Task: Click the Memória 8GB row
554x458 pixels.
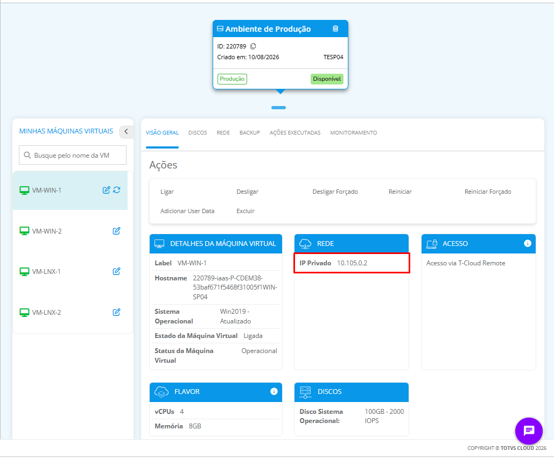Action: point(215,426)
